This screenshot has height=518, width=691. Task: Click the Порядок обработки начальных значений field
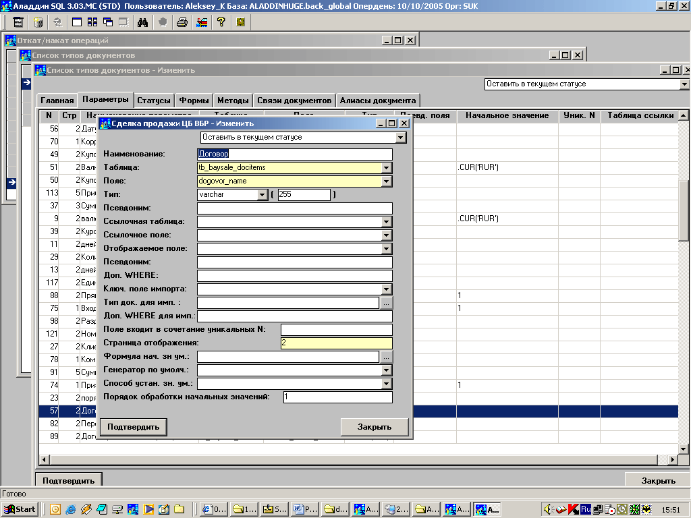pyautogui.click(x=338, y=397)
